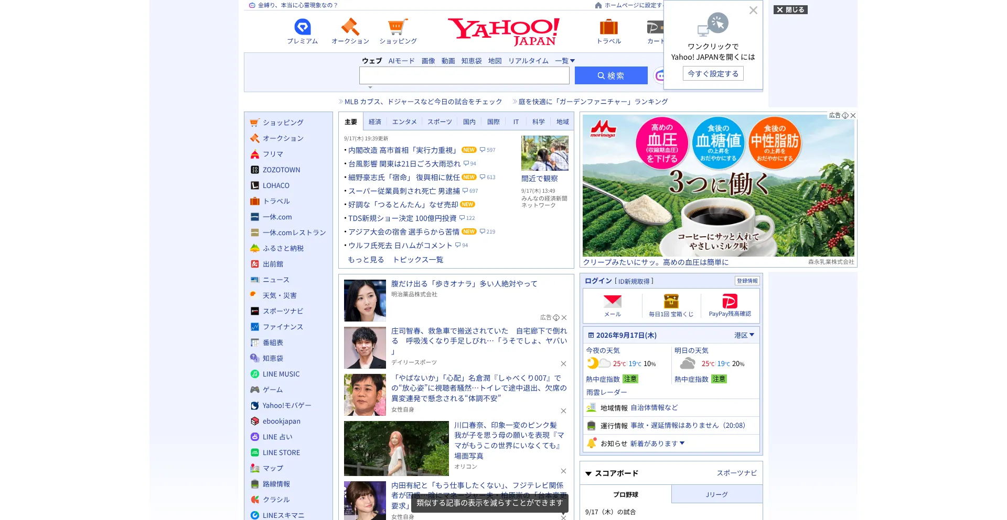This screenshot has height=520, width=1007.
Task: Dismiss the 川口春奈 article with its X
Action: click(x=563, y=471)
